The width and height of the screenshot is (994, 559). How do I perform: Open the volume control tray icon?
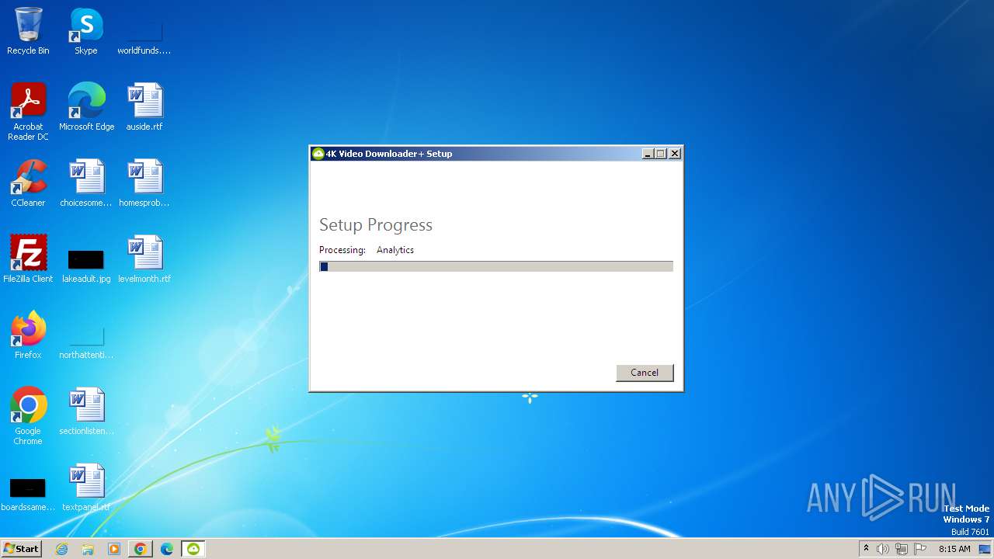[x=883, y=549]
